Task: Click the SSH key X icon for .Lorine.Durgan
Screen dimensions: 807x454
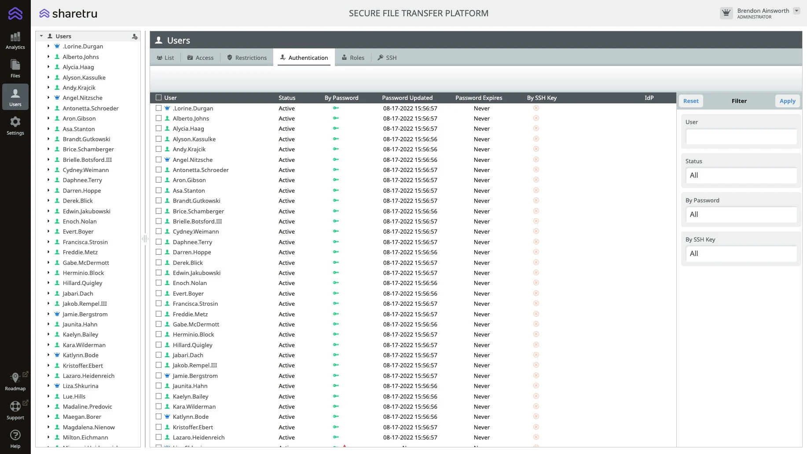Action: coord(536,108)
